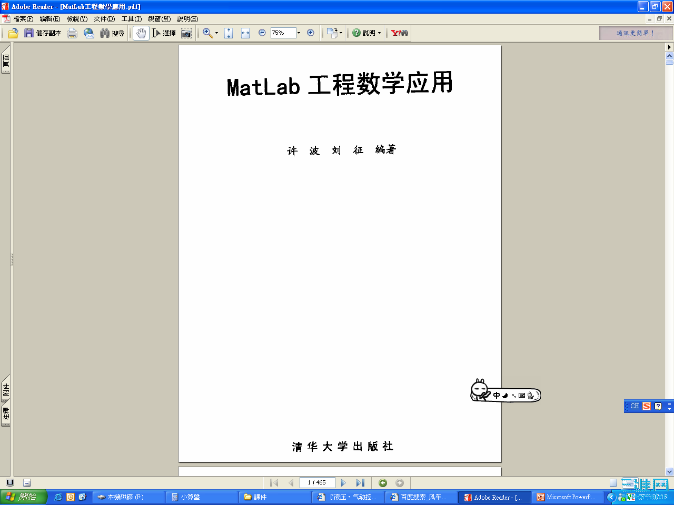Open the IME settings menu icon
The image size is (674, 505).
click(x=531, y=396)
